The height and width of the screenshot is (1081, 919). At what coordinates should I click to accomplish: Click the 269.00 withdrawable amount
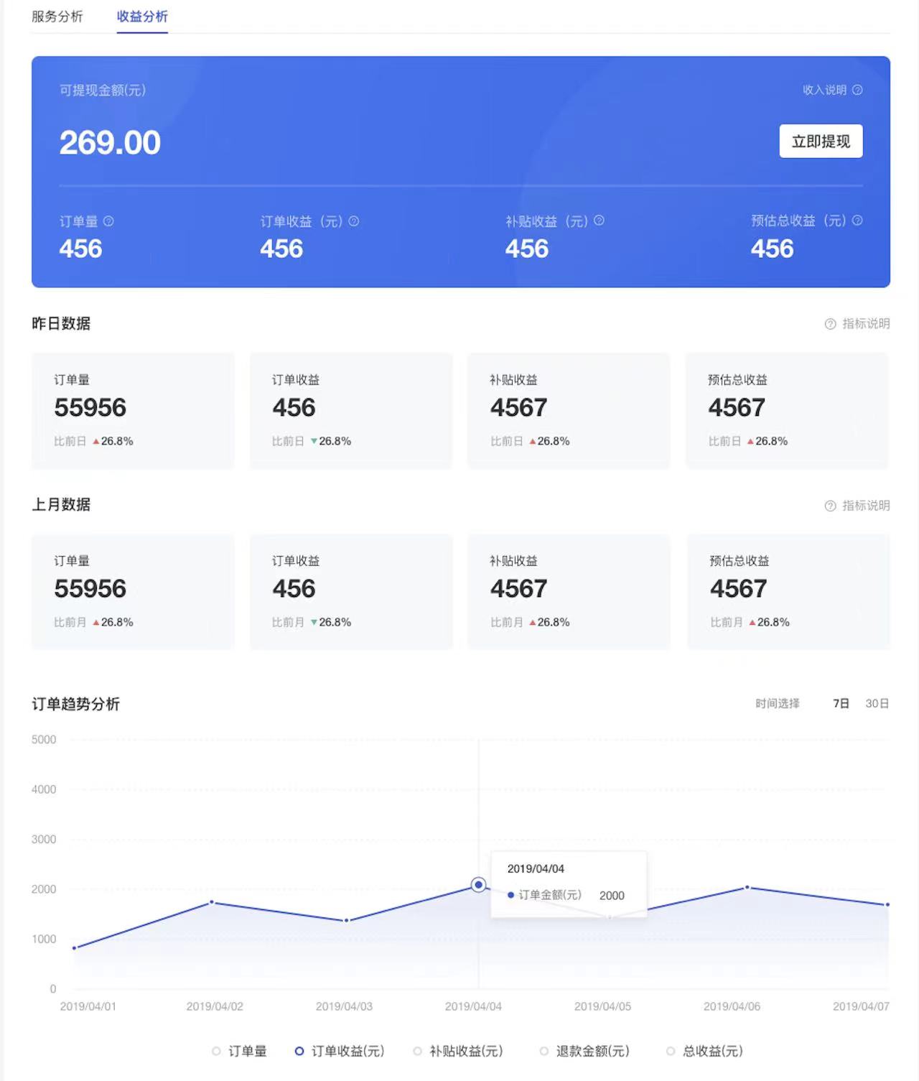[x=110, y=142]
